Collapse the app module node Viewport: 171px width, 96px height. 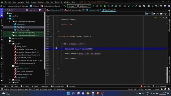tap(5, 13)
